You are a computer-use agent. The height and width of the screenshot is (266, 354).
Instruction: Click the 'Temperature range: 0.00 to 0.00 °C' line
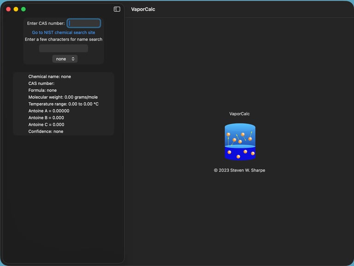(x=64, y=104)
